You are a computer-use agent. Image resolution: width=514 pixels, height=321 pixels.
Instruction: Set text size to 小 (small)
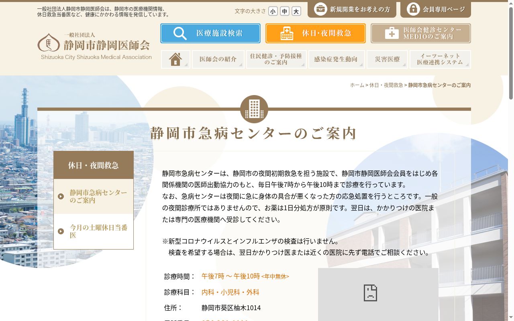(x=273, y=11)
